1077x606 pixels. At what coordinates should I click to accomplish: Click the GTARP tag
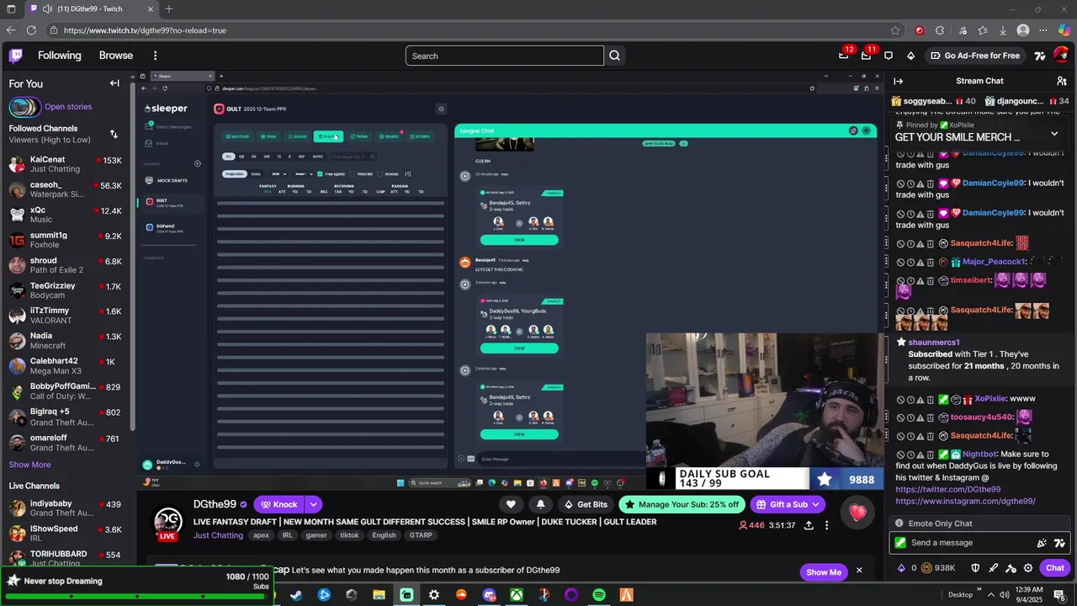tap(420, 535)
